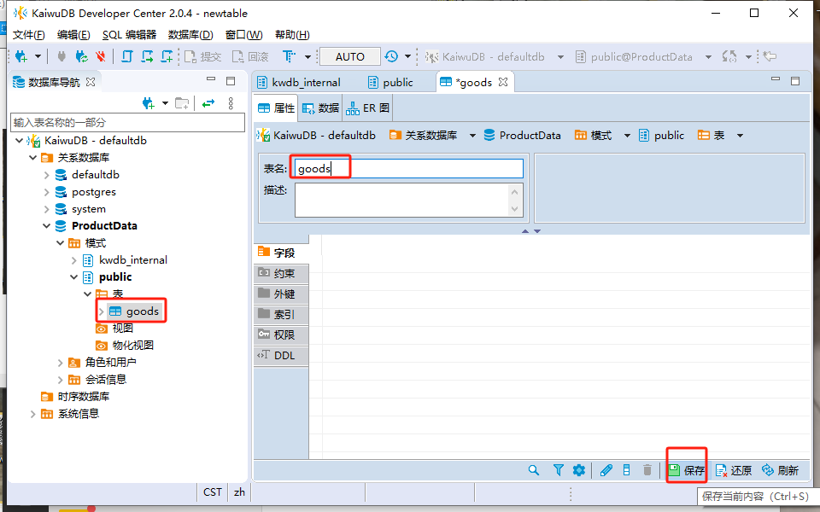Open the SQL 编辑器 menu
This screenshot has width=820, height=512.
click(129, 34)
